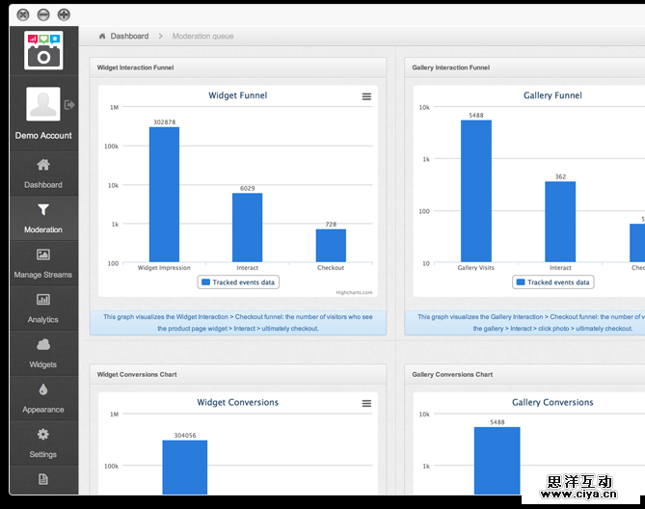Screen dimensions: 645x509
Task: Open the Widget Conversions chart hamburger menu
Action: coord(366,403)
